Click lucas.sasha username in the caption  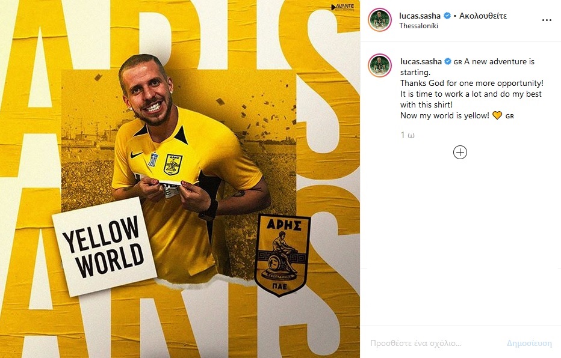pyautogui.click(x=421, y=61)
